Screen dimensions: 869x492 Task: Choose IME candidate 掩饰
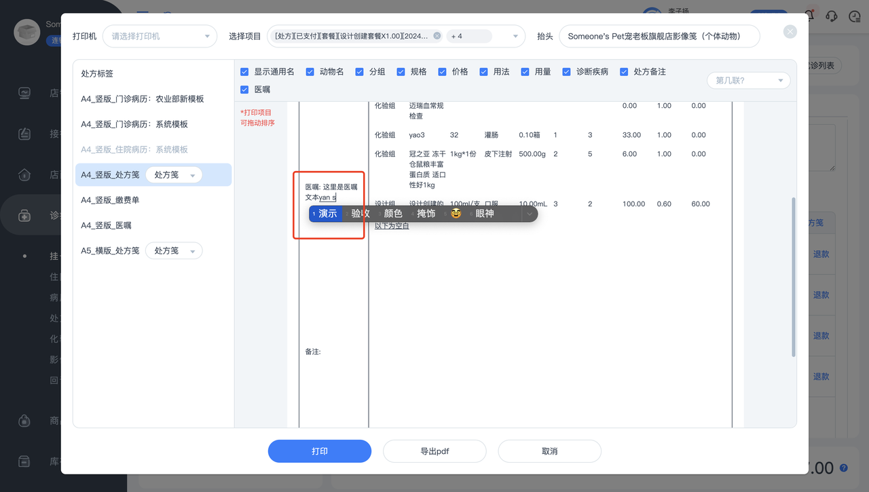[426, 214]
